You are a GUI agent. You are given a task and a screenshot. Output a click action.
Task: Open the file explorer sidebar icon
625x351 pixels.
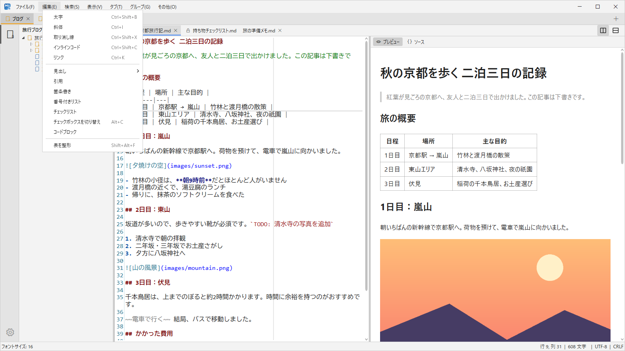coord(10,34)
